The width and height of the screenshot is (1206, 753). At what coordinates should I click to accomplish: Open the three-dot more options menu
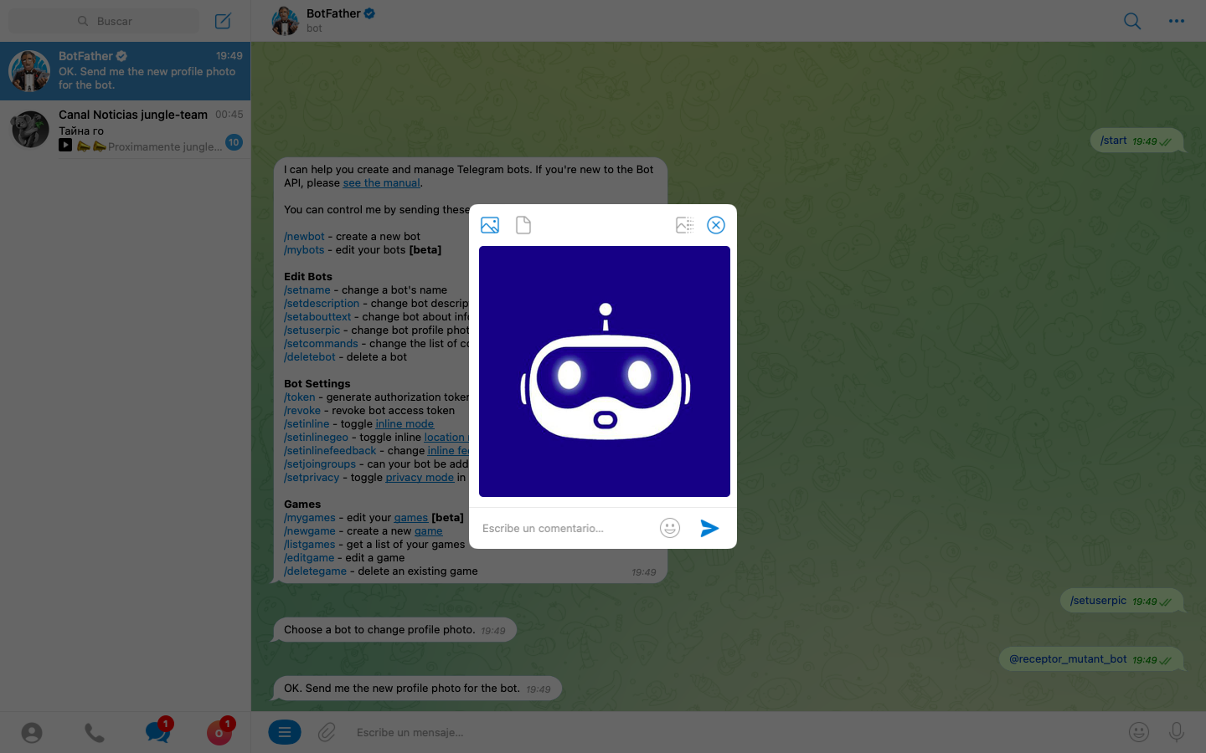(1177, 21)
